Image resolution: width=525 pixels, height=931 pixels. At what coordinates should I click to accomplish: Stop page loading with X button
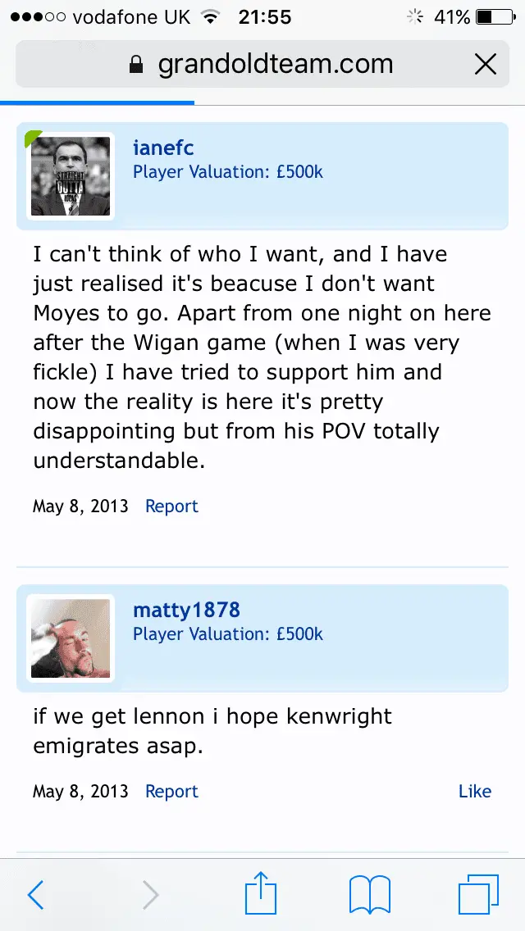pyautogui.click(x=486, y=64)
